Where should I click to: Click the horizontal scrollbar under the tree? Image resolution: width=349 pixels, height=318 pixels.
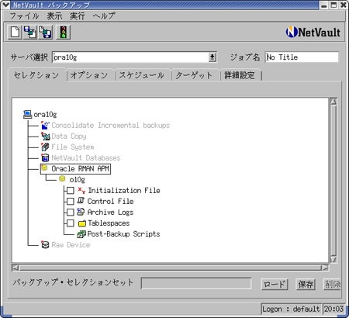click(170, 268)
